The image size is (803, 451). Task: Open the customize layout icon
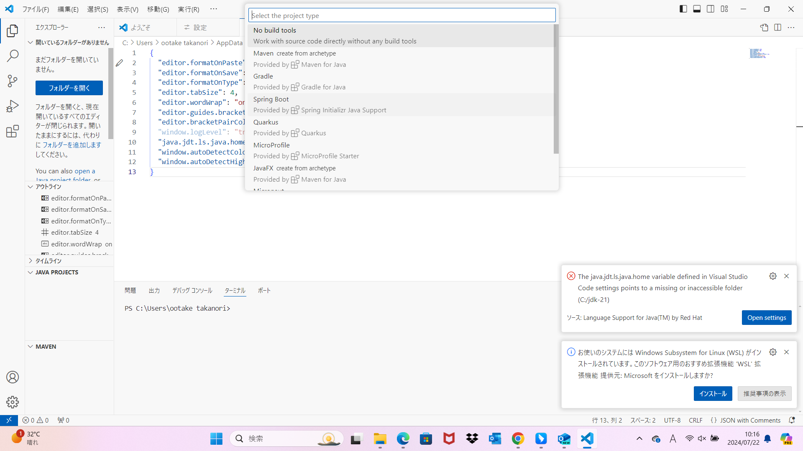[724, 9]
